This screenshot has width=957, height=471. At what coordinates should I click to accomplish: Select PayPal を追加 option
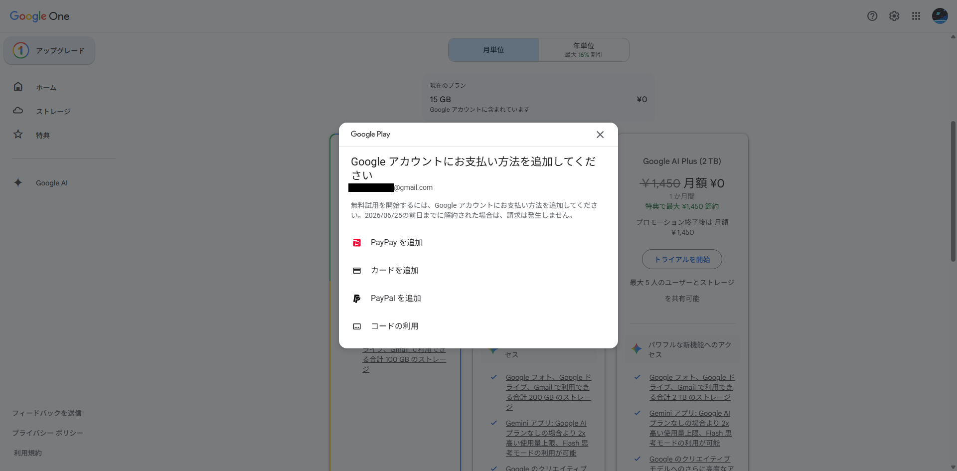pyautogui.click(x=478, y=299)
